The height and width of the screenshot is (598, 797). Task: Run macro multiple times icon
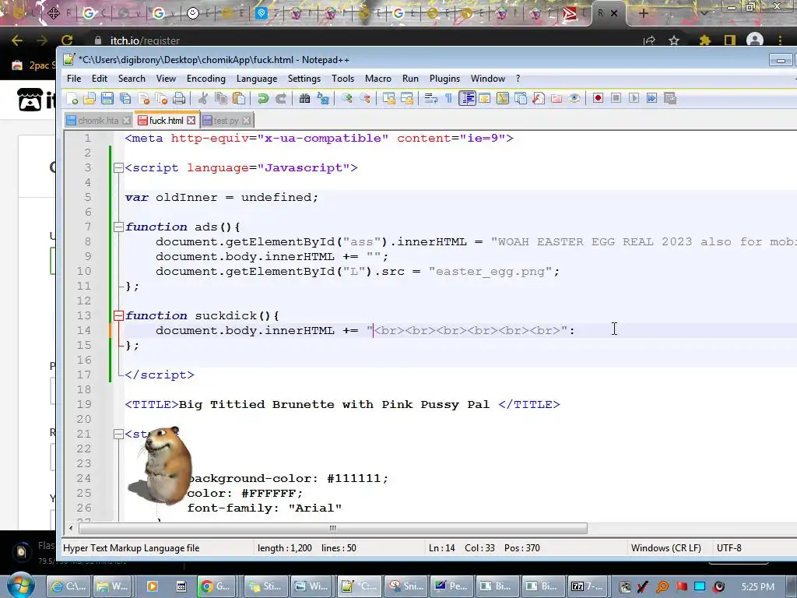coord(652,98)
